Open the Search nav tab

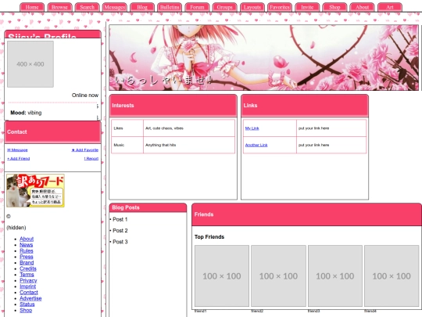[88, 7]
